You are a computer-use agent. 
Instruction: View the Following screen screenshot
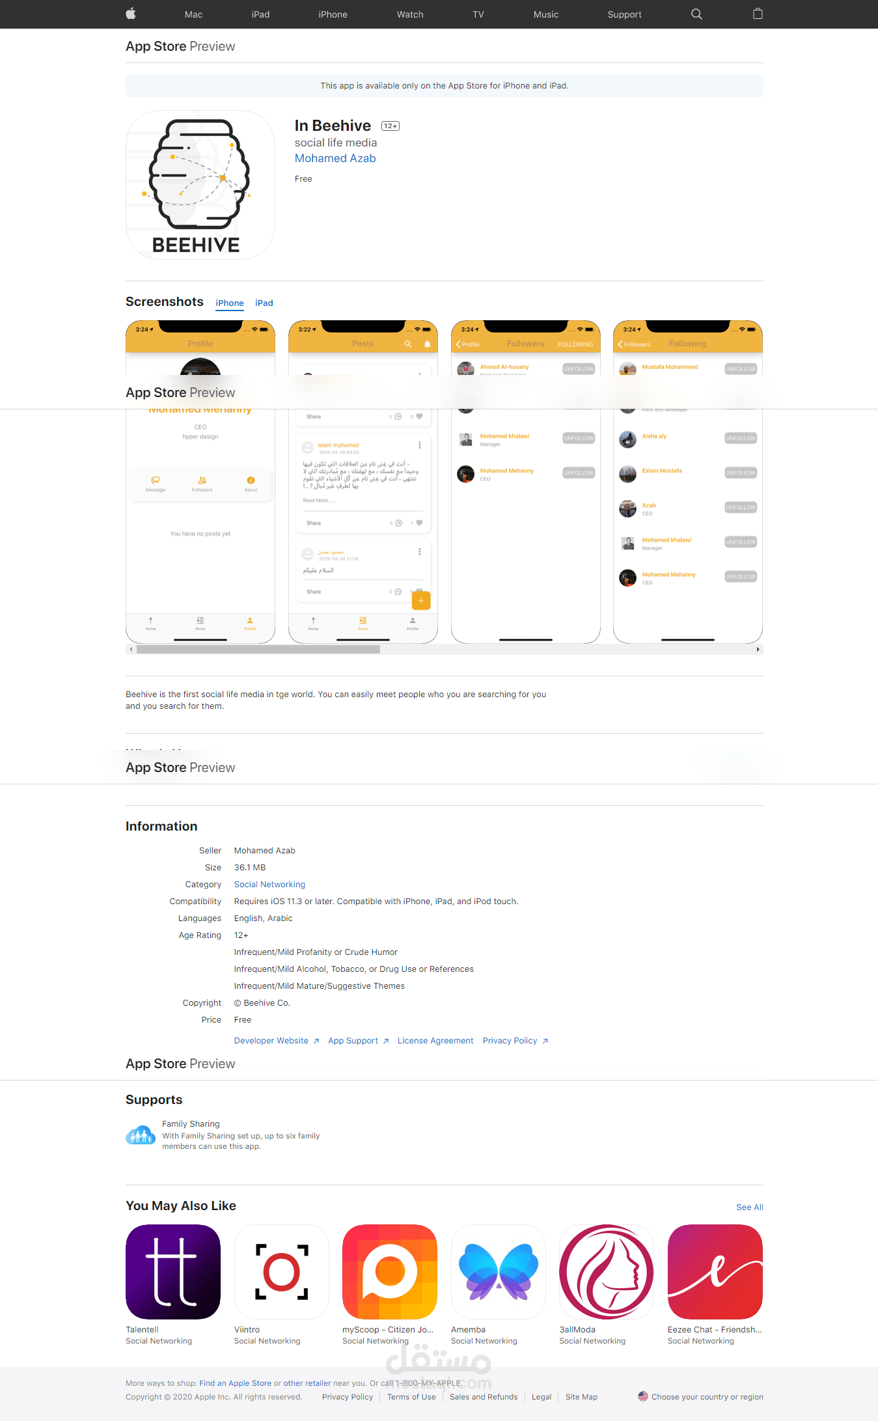[x=688, y=482]
